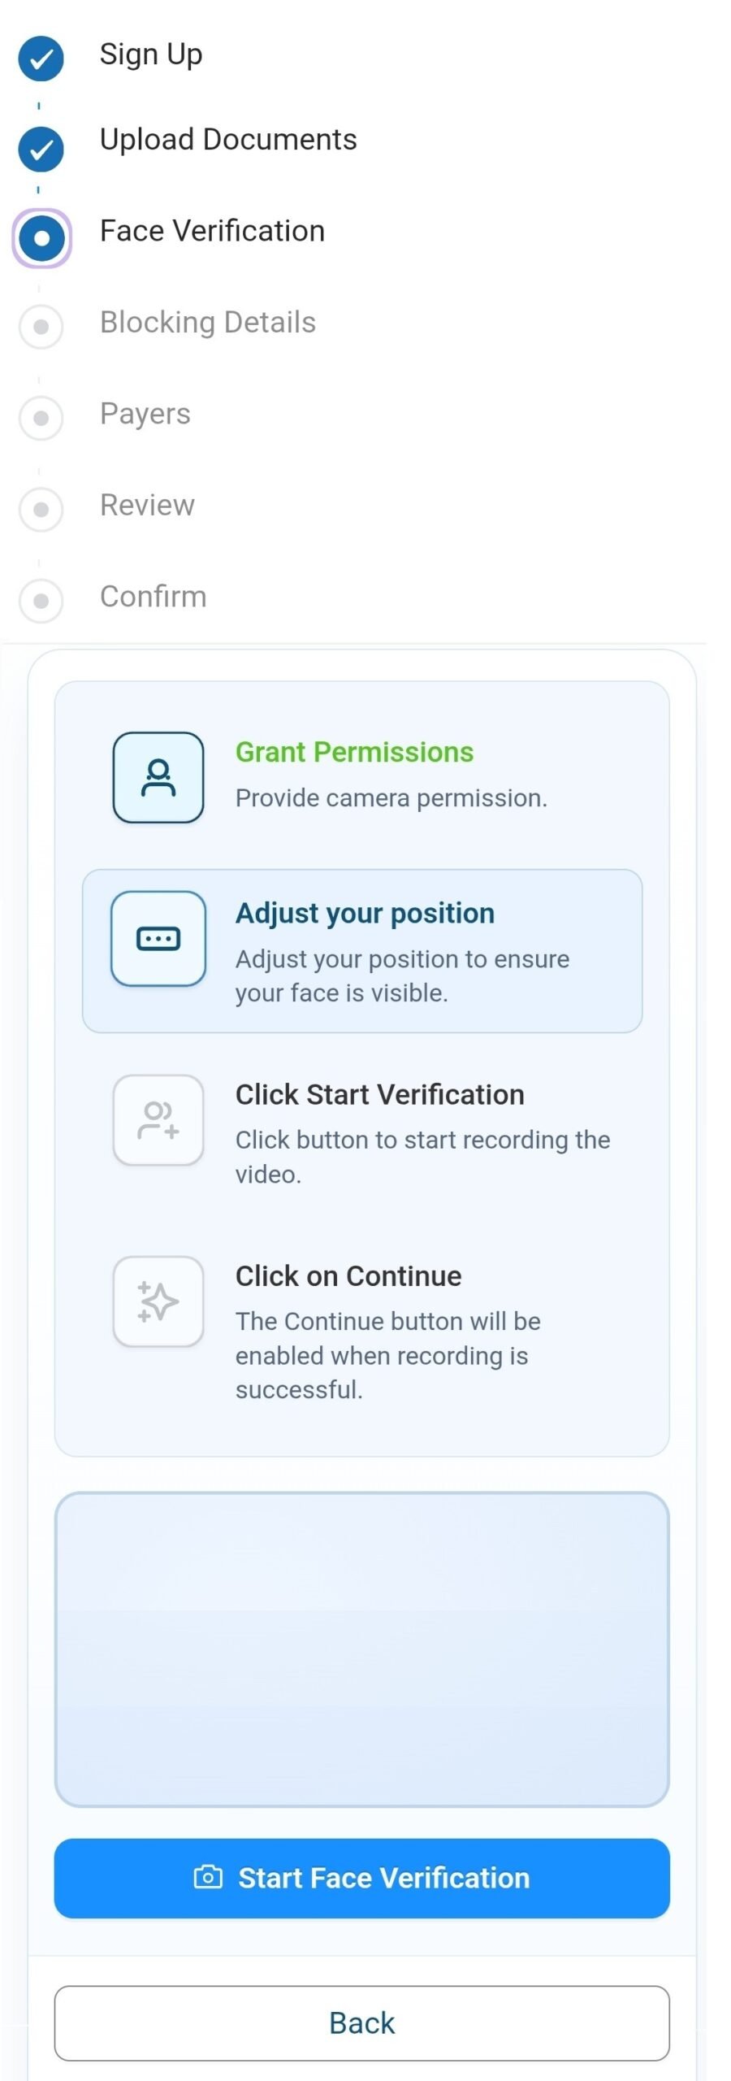The image size is (731, 2081).
Task: Open the Sign Up step label
Action: tap(151, 54)
